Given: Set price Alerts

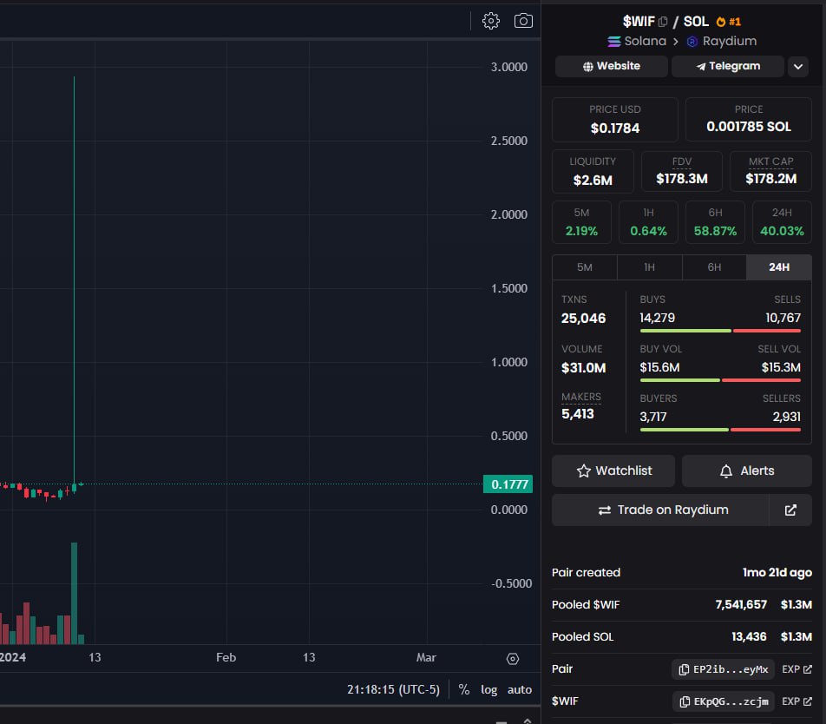Looking at the screenshot, I should click(x=746, y=471).
